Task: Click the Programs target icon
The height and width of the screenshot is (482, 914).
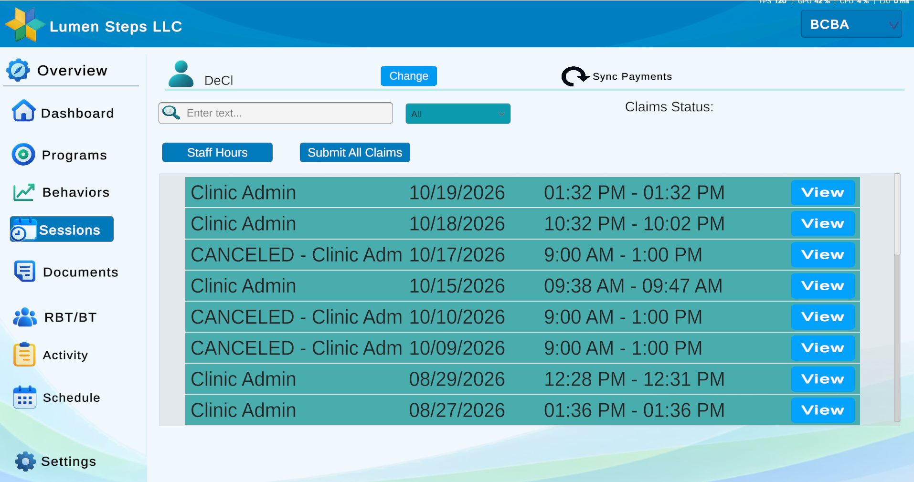Action: coord(23,154)
